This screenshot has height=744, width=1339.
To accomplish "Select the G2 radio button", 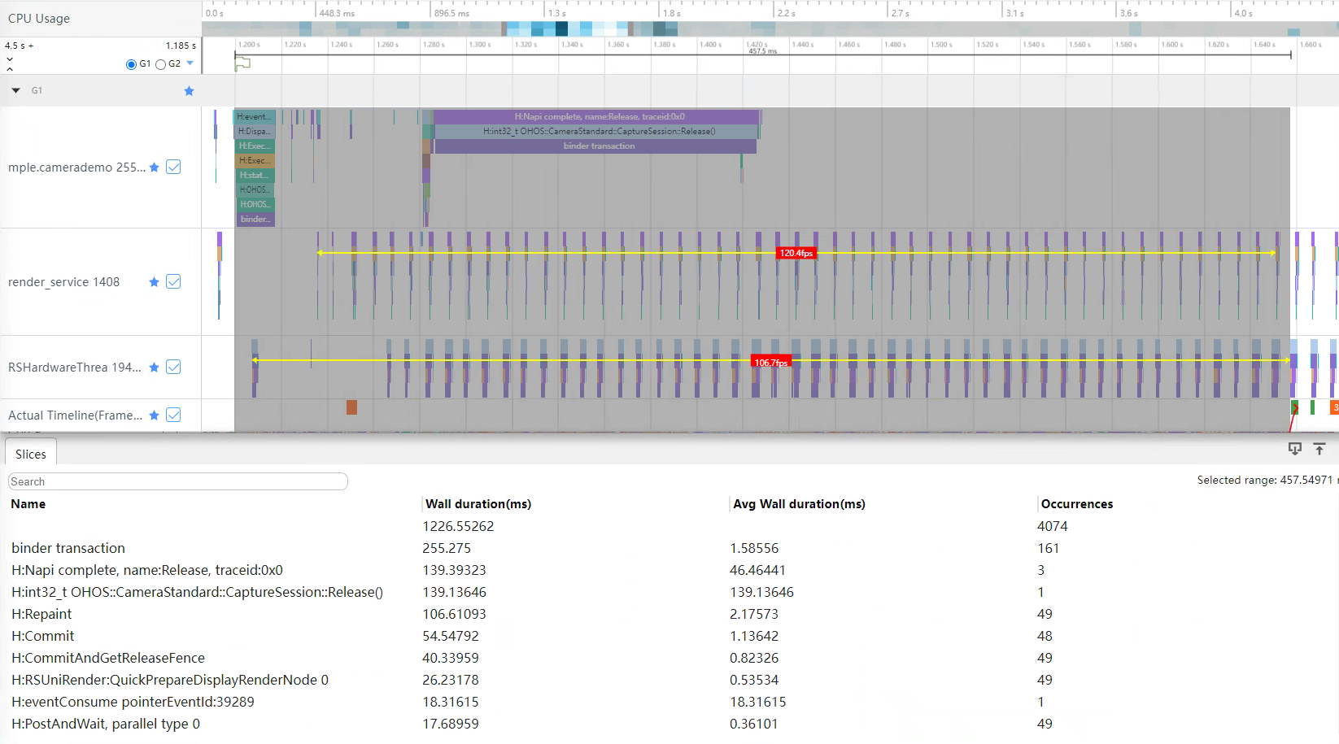I will click(161, 64).
